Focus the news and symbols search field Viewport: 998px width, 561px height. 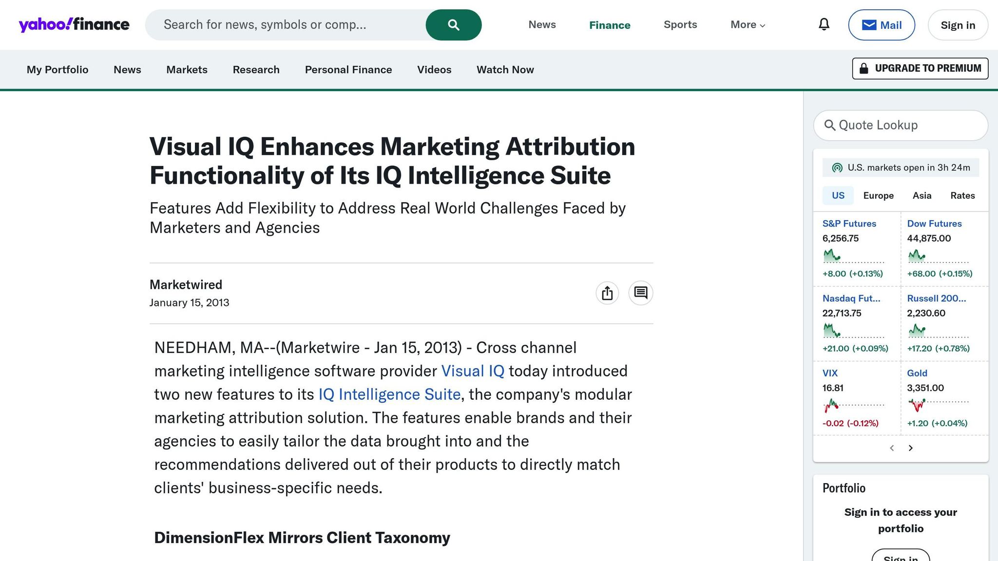pyautogui.click(x=286, y=25)
